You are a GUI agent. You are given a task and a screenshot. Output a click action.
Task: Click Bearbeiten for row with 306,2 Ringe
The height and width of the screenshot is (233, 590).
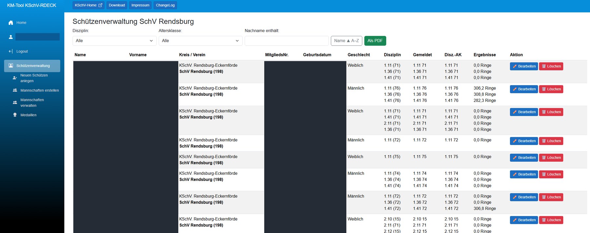[524, 89]
